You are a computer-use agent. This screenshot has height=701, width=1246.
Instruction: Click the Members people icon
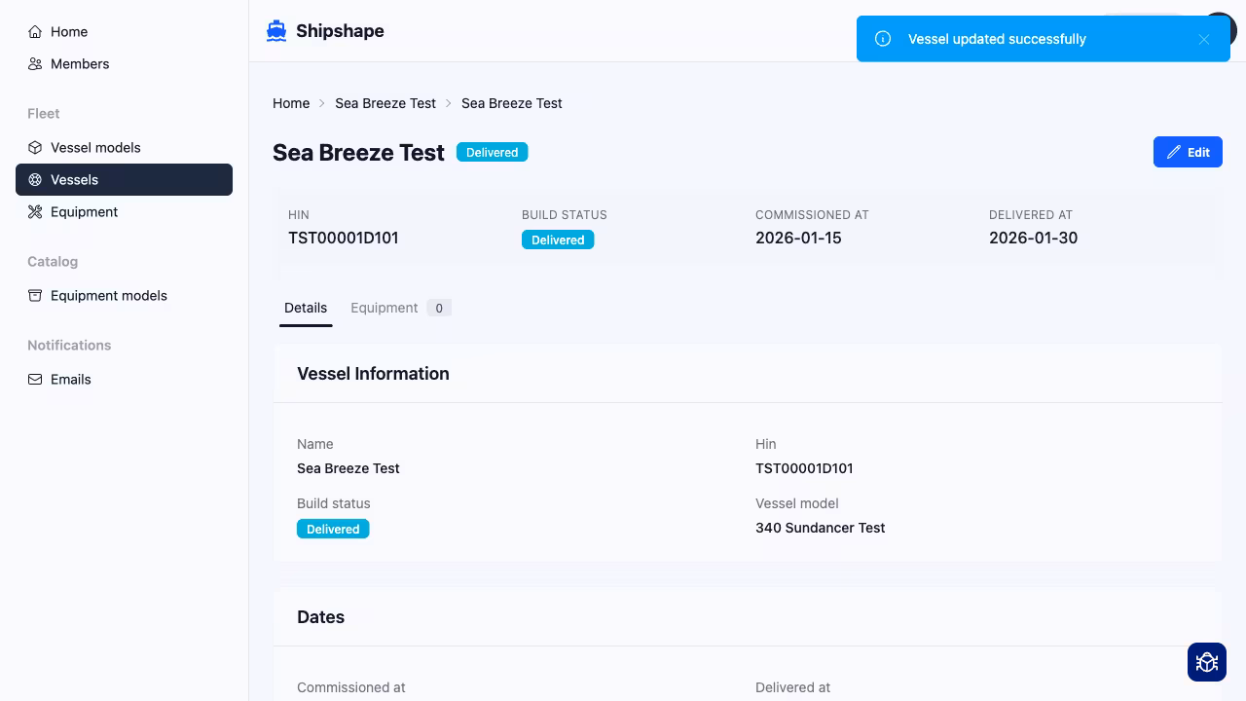(35, 64)
